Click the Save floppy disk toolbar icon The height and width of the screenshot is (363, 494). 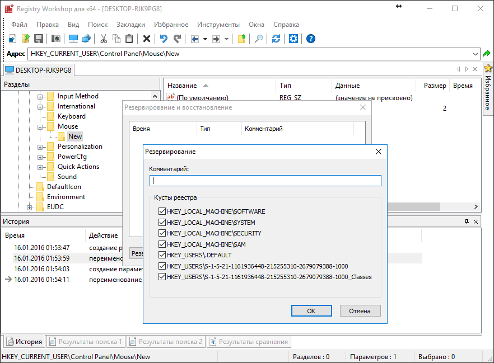tap(39, 39)
